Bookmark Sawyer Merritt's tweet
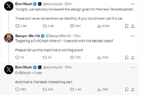 point(127,58)
